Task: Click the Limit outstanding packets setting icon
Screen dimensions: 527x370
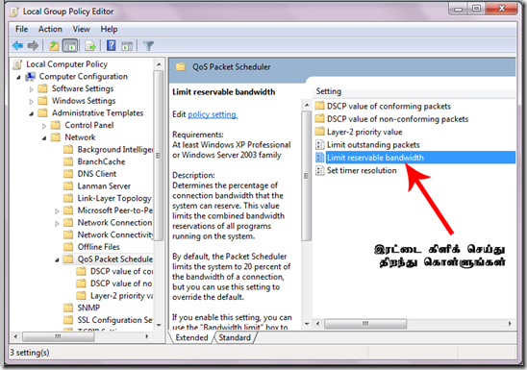Action: point(319,145)
